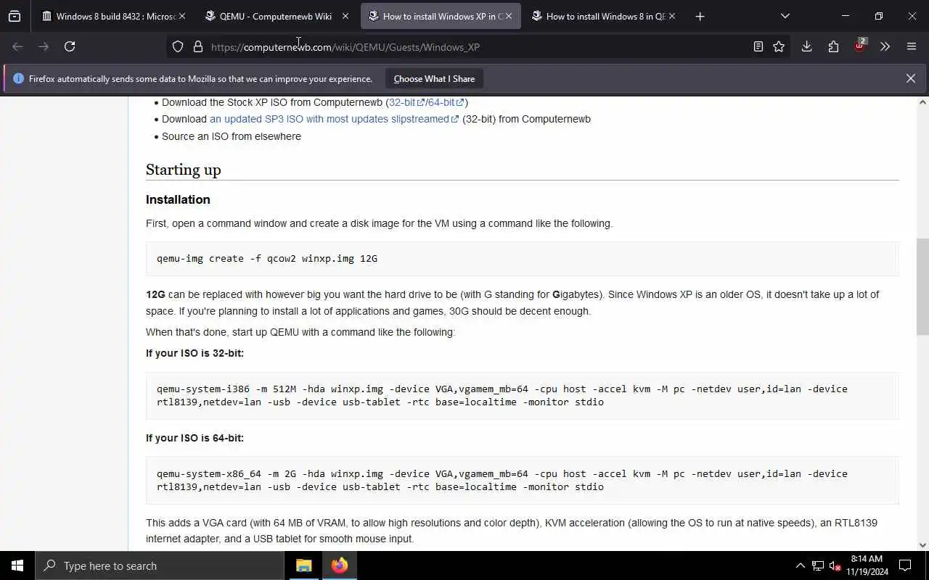This screenshot has width=929, height=580.
Task: Click the qemu-system-x86_64 command block
Action: 522,480
